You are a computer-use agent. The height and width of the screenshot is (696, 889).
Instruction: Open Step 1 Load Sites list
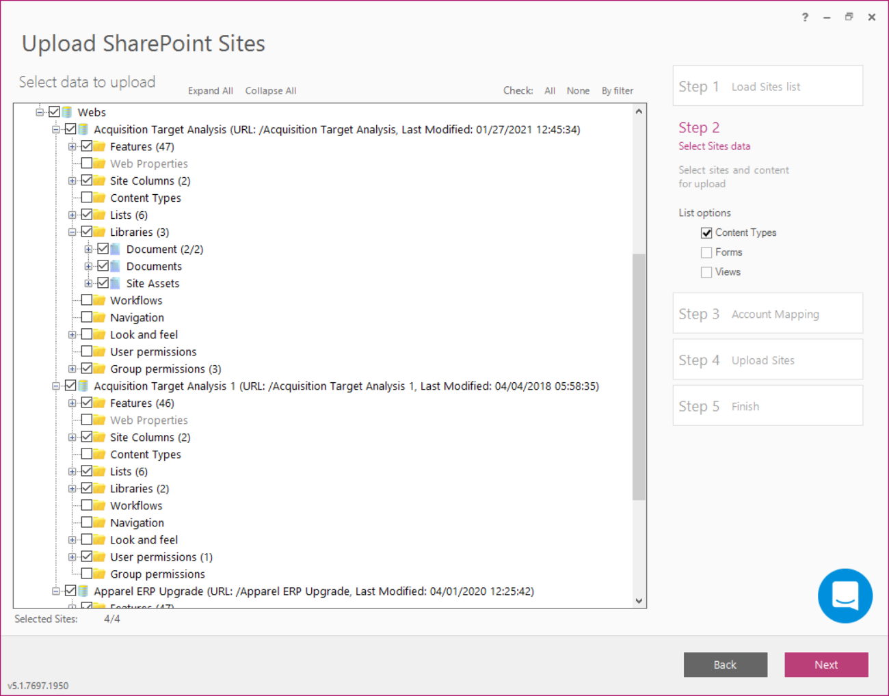click(768, 86)
